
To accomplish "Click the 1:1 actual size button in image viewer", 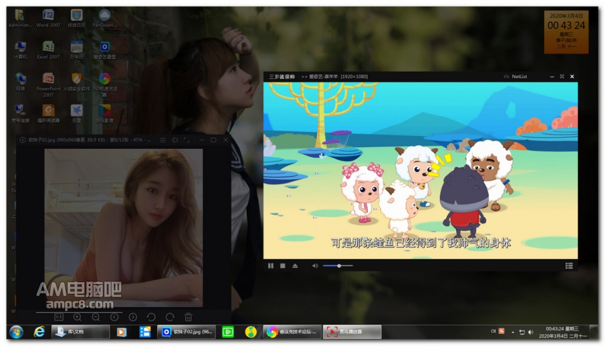I will click(x=59, y=317).
